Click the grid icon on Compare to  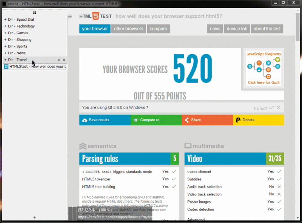click(136, 120)
